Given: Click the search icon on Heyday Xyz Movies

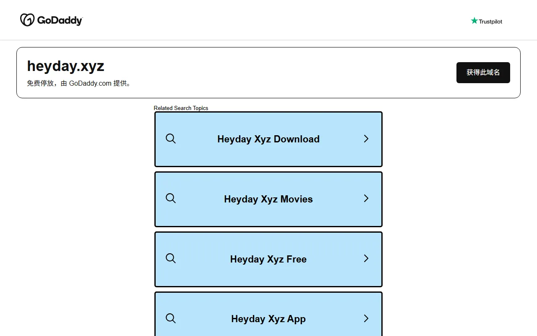Looking at the screenshot, I should pos(171,199).
